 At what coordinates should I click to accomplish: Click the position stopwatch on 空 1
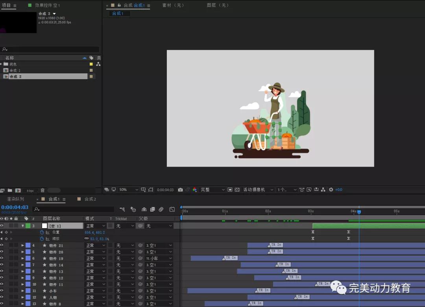pyautogui.click(x=42, y=233)
